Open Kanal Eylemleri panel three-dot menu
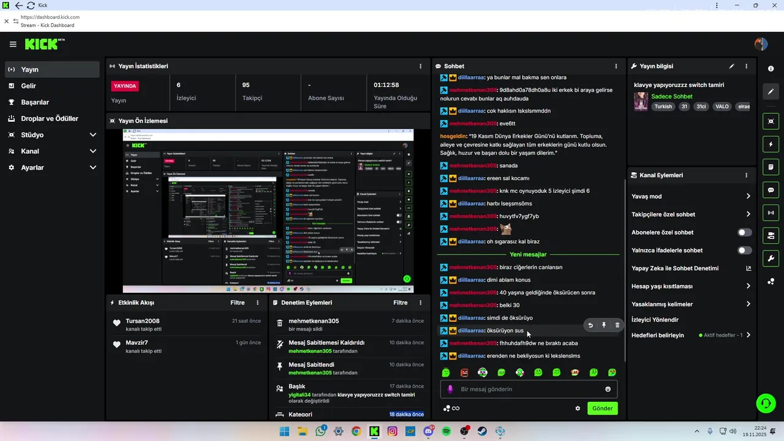The image size is (784, 441). click(x=746, y=175)
